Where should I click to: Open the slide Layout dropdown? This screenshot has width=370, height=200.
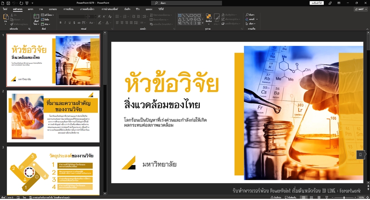click(x=47, y=15)
